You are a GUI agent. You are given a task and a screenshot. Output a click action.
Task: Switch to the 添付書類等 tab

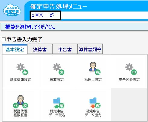[x=90, y=49]
